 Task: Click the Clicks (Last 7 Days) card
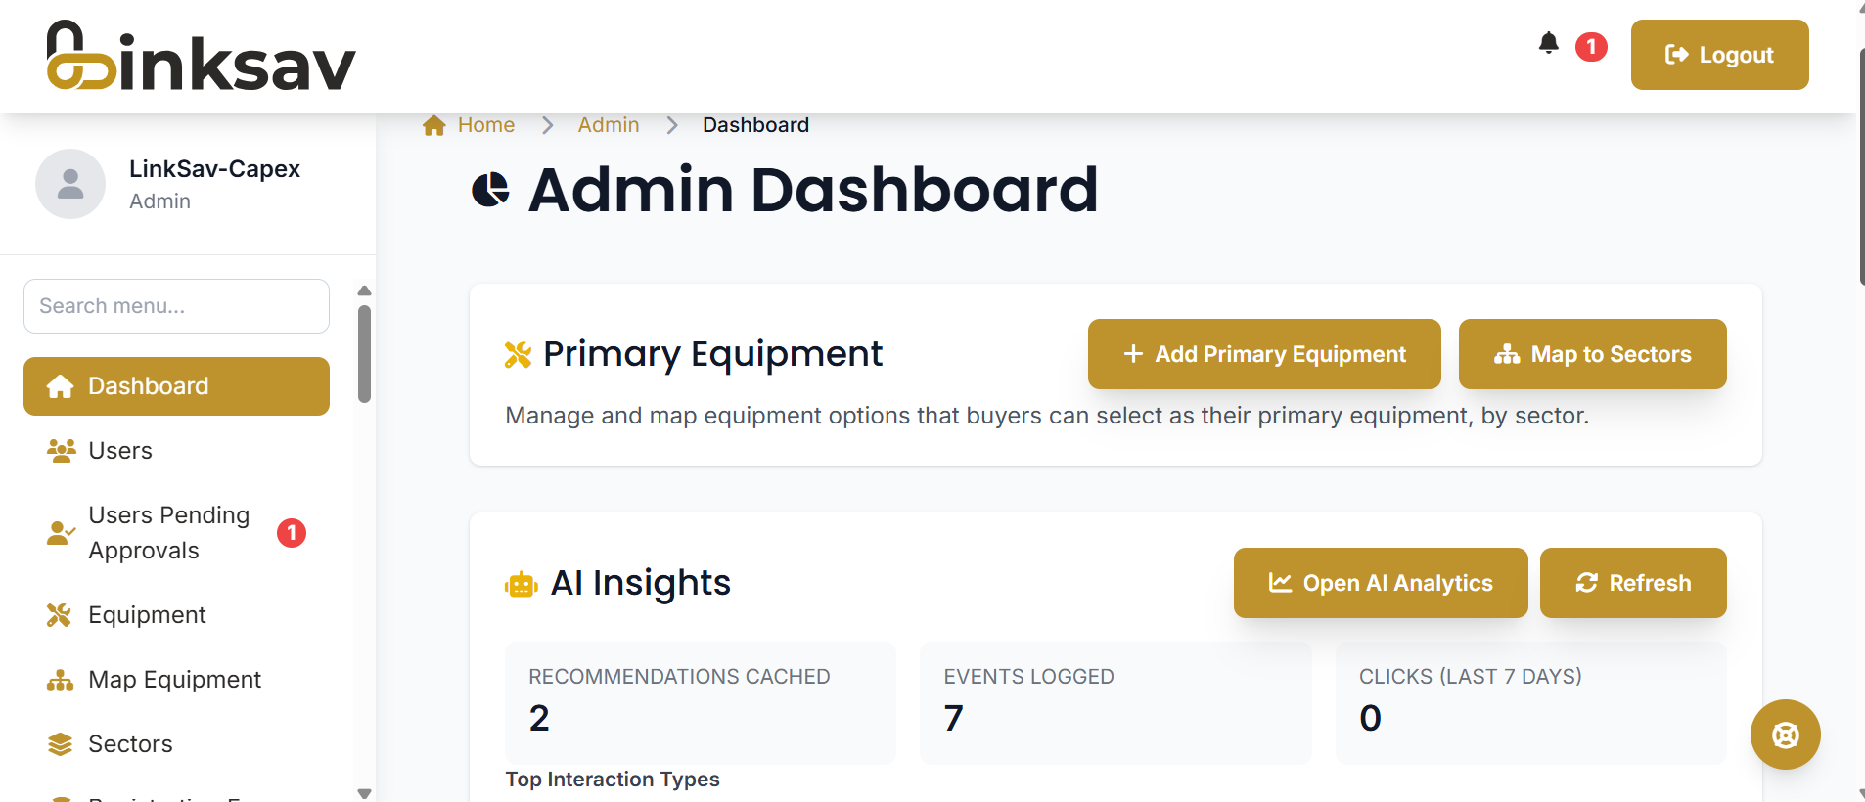click(x=1530, y=702)
